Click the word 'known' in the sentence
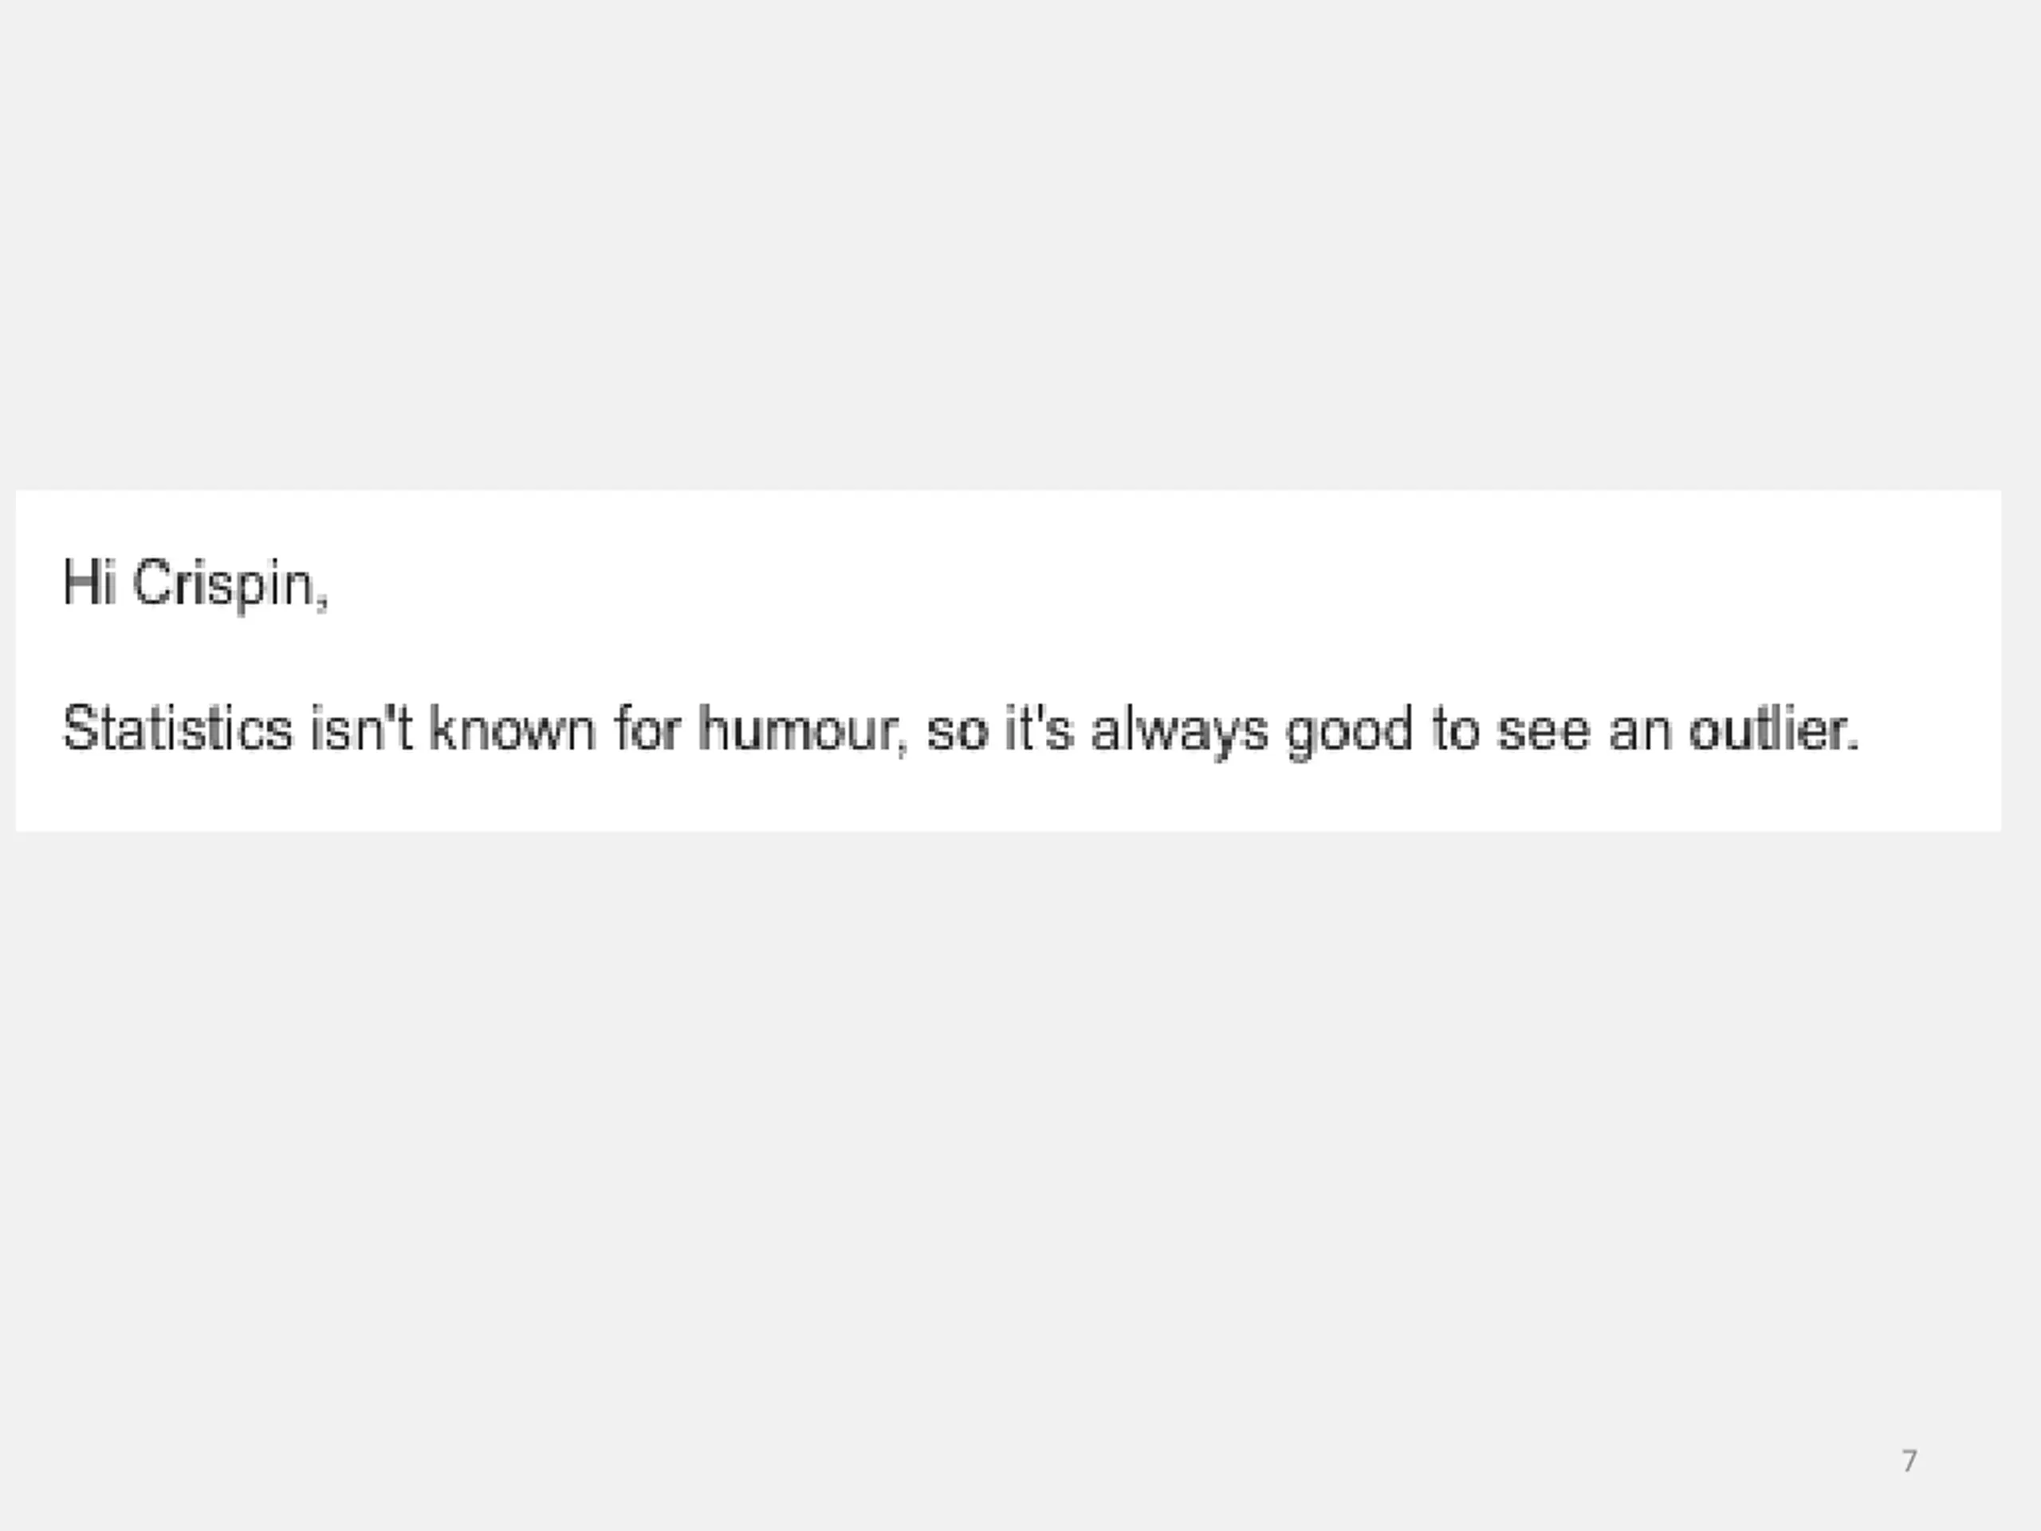Screen dimensions: 2041x1531 tap(513, 729)
